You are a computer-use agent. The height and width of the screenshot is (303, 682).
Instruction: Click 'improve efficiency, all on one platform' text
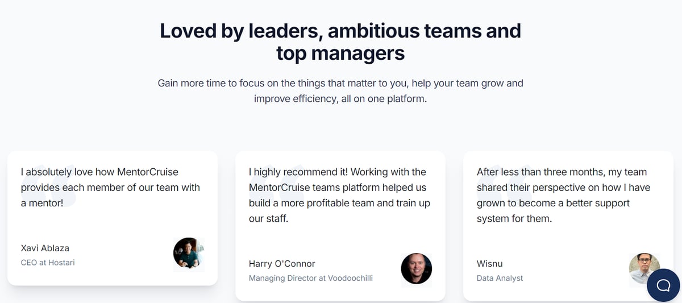point(340,98)
